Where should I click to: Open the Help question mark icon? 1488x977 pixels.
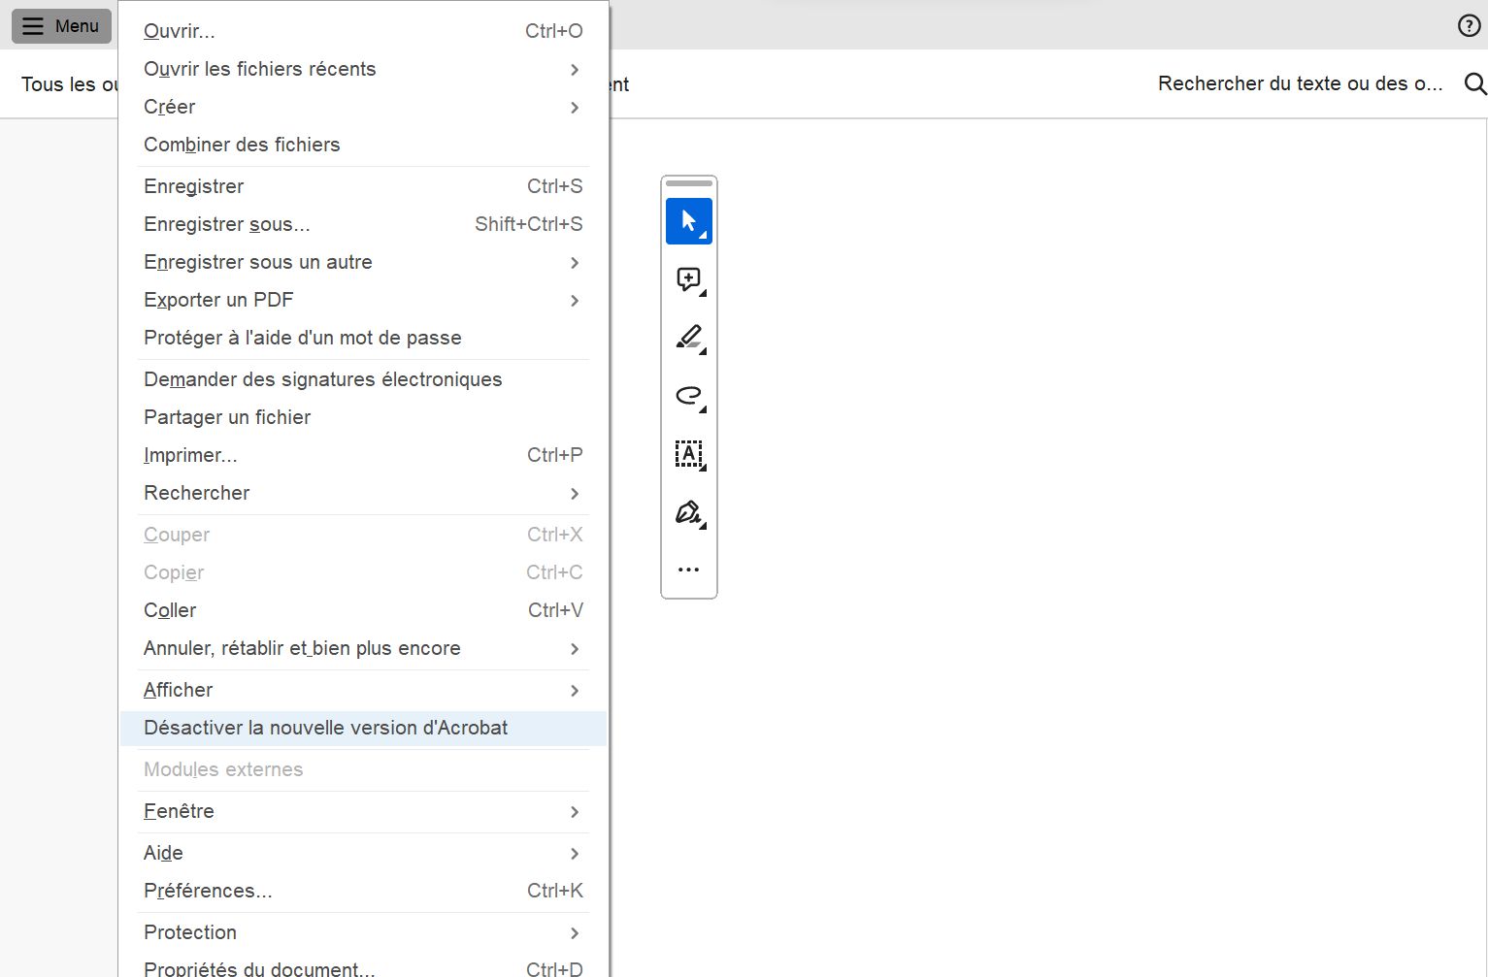click(1468, 25)
